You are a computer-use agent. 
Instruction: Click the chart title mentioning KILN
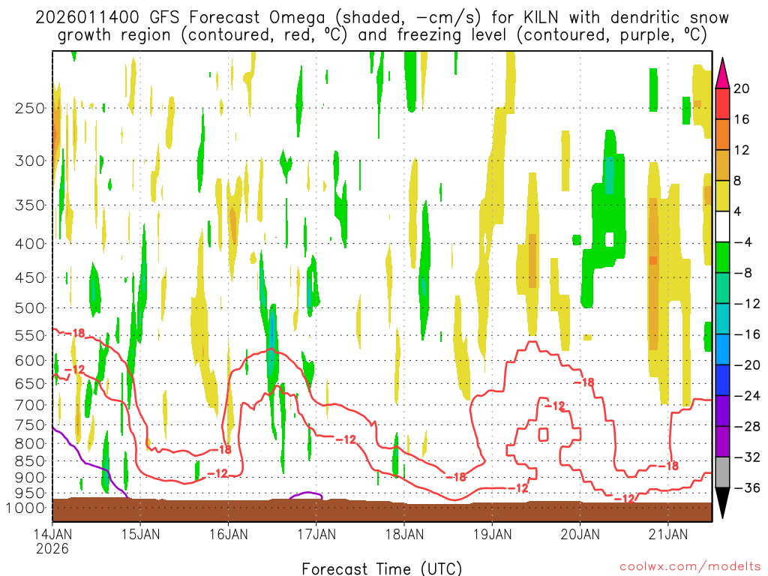(x=382, y=26)
